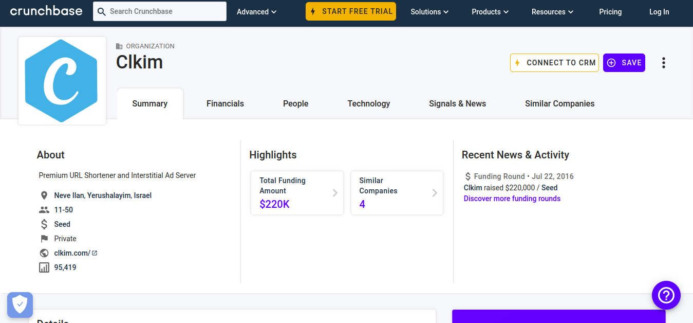
Task: Open the three-dot more options menu
Action: [x=664, y=63]
